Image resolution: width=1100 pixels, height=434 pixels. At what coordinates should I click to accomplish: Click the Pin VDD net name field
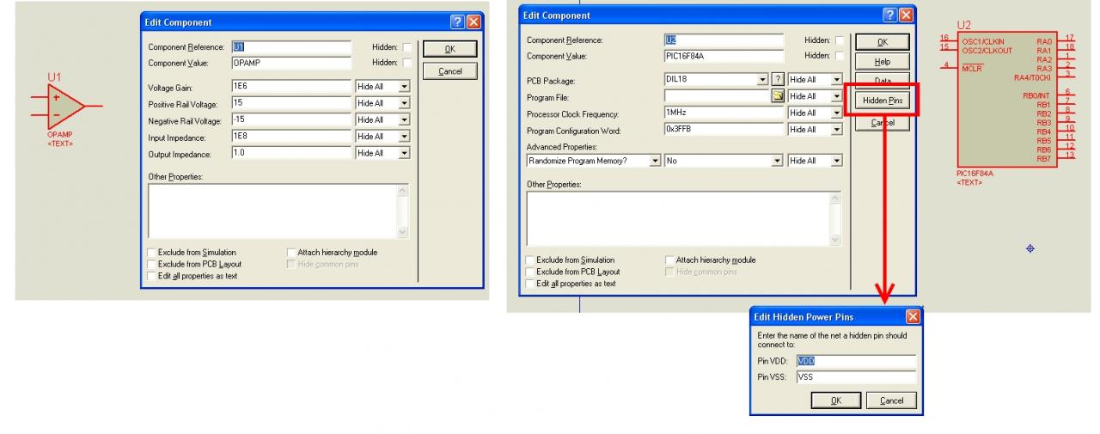tap(856, 361)
